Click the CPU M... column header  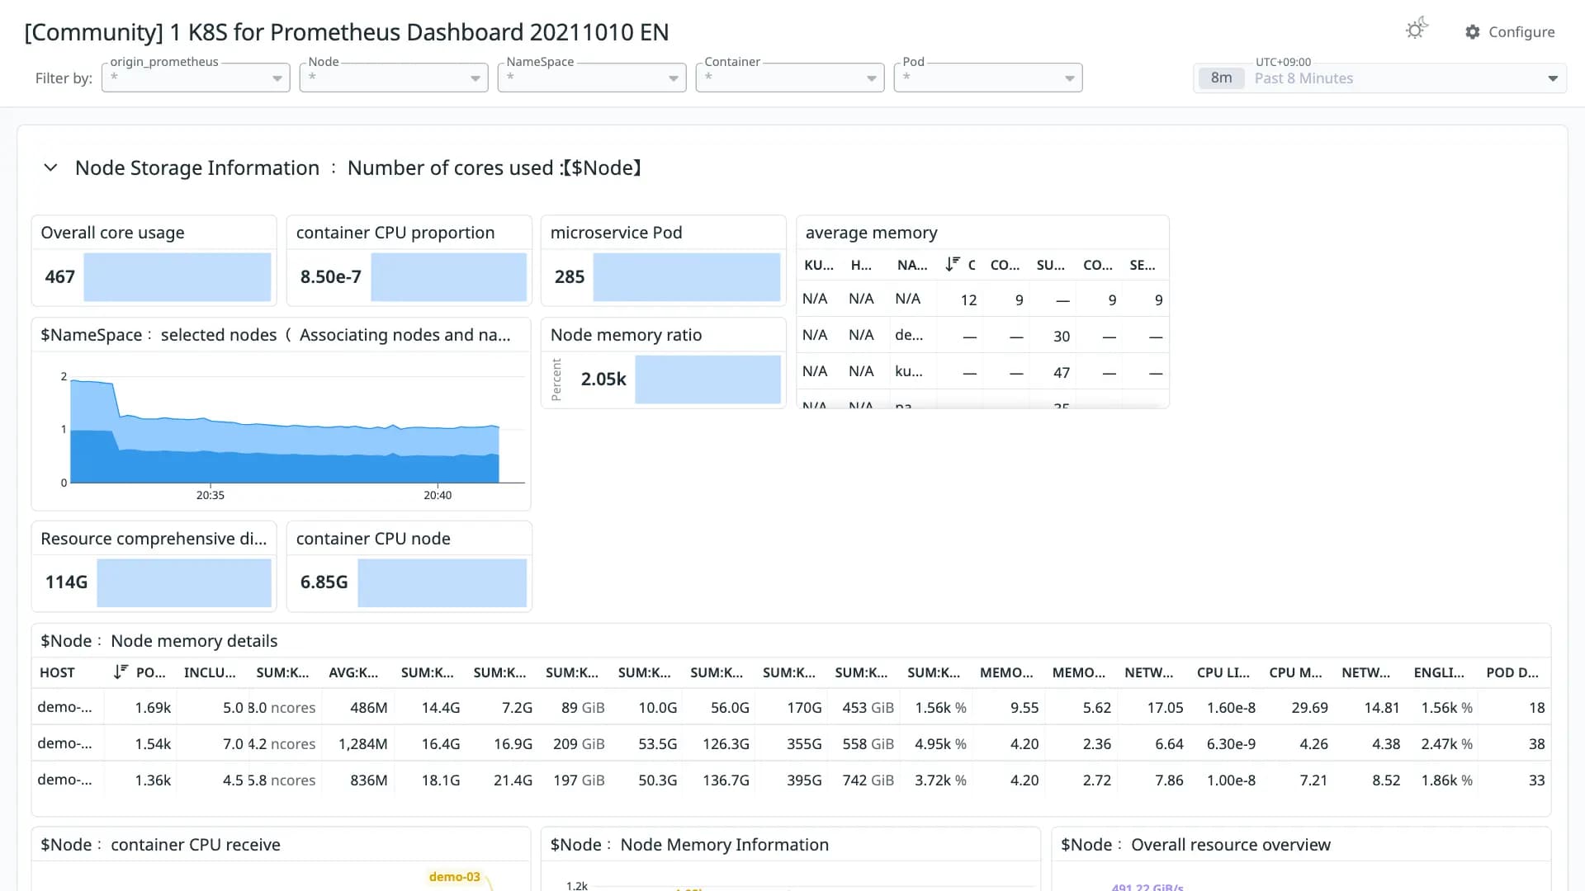coord(1295,672)
